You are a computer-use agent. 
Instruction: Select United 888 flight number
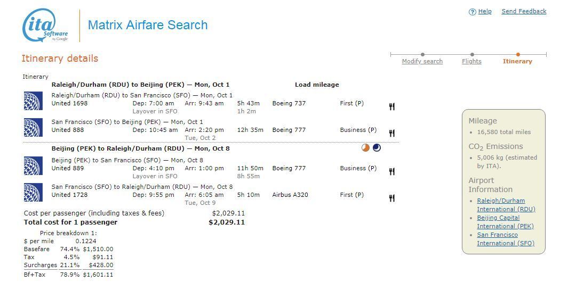coord(68,130)
